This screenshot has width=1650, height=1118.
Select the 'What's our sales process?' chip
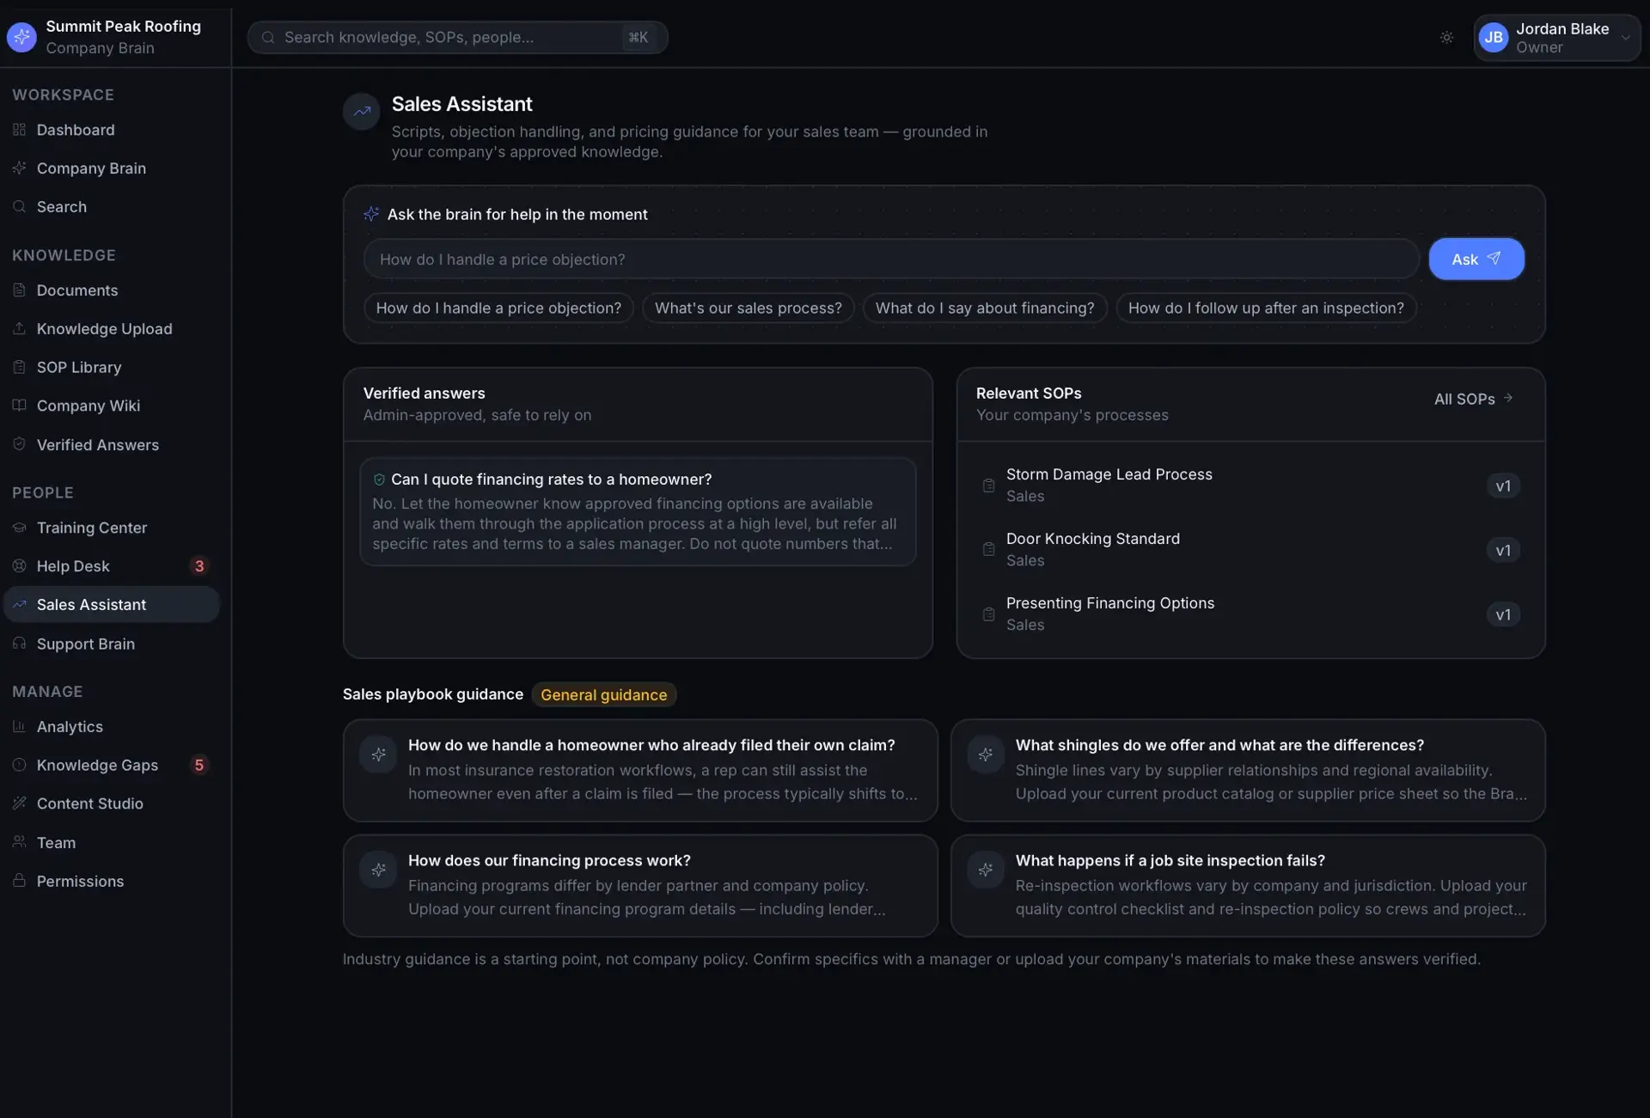tap(749, 308)
